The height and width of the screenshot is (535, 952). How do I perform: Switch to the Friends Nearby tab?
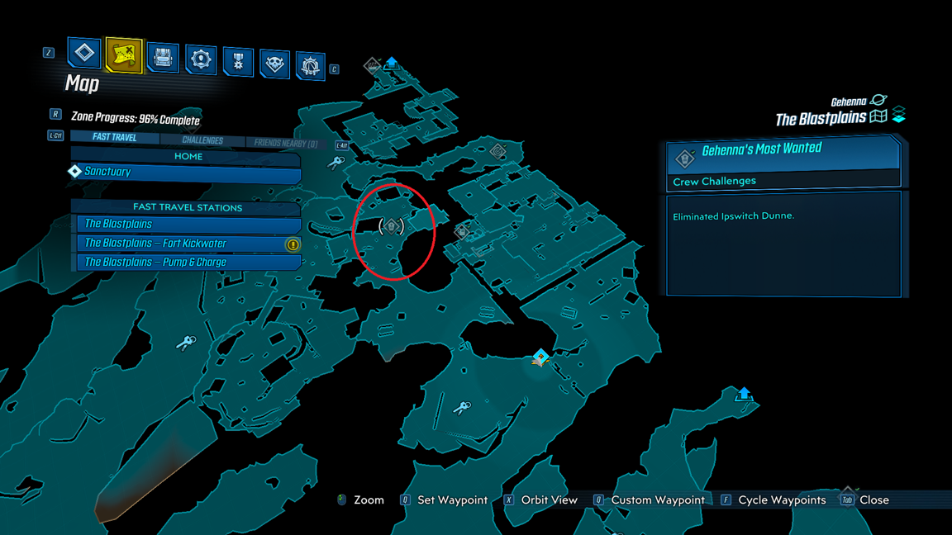click(286, 144)
